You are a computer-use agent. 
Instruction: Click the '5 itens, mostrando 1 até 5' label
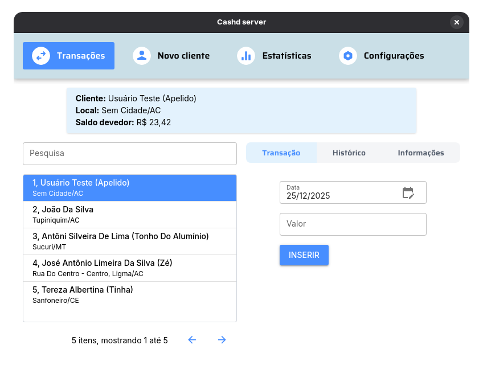click(120, 340)
